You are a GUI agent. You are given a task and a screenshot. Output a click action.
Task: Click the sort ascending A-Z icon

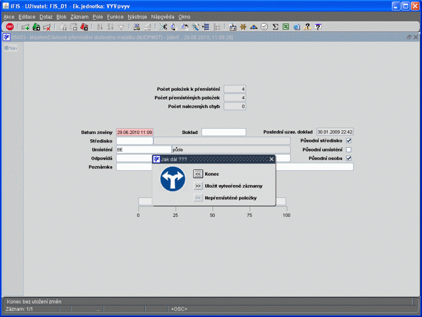coord(100,27)
